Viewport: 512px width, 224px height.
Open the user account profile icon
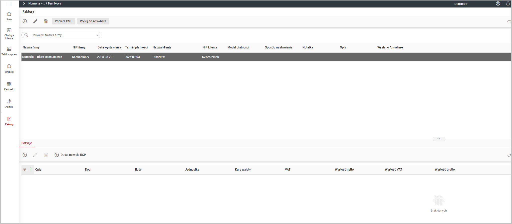tap(498, 3)
